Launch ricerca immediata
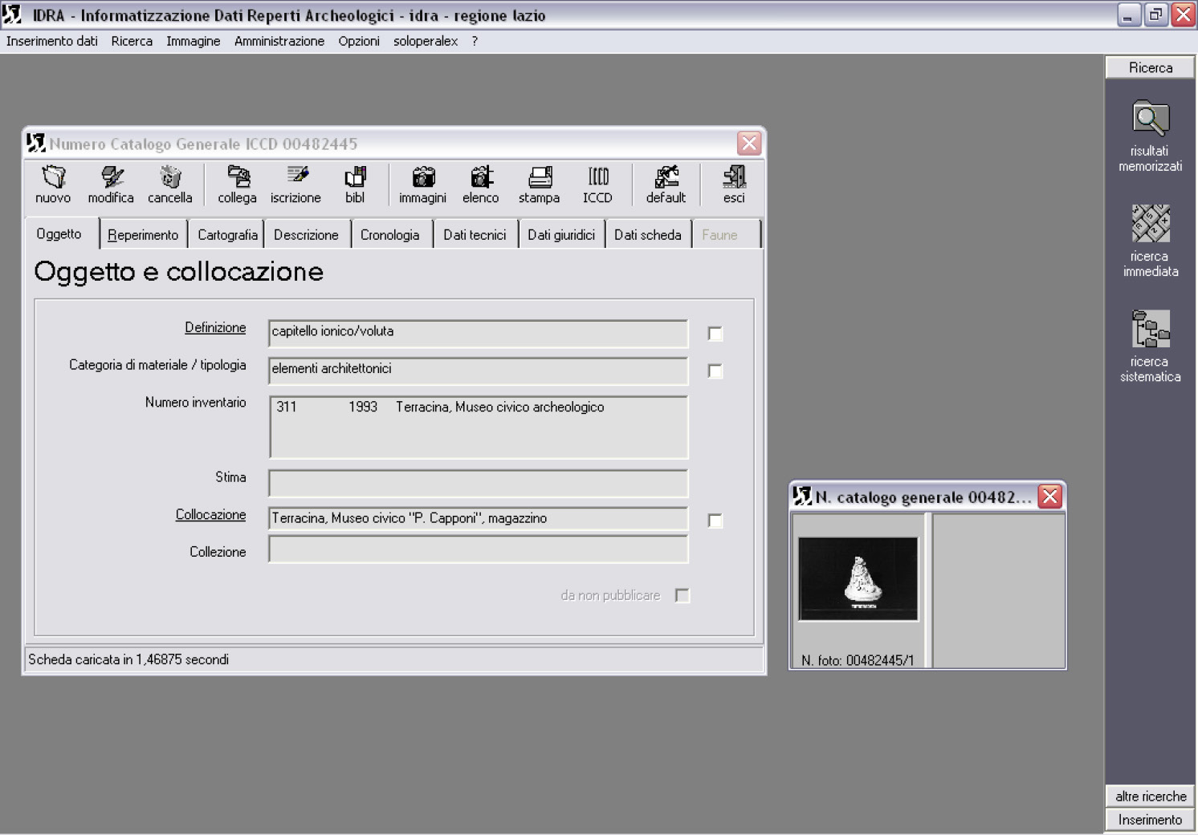Viewport: 1198px width, 835px height. (x=1151, y=241)
